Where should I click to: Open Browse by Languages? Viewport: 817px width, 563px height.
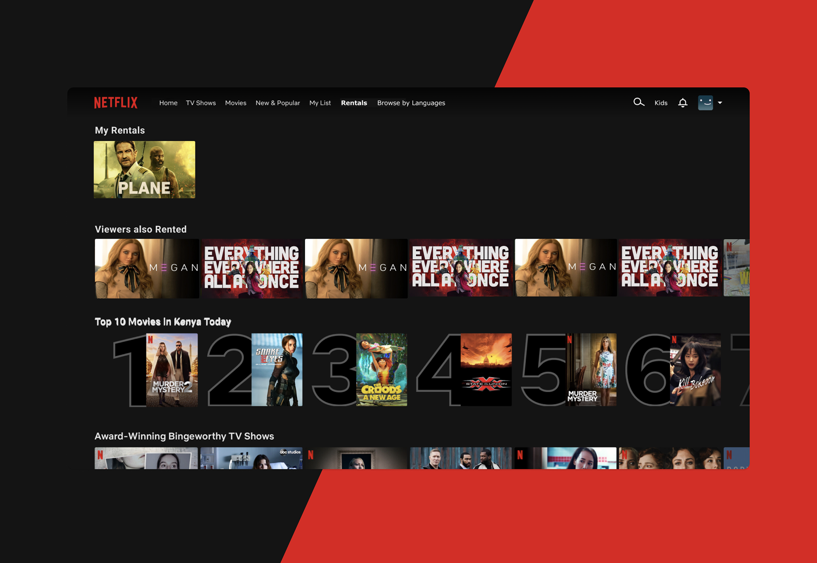point(411,102)
